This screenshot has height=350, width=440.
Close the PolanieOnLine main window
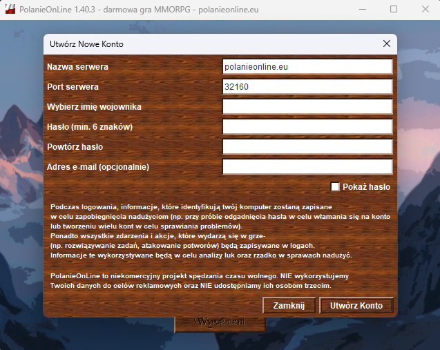click(x=424, y=10)
